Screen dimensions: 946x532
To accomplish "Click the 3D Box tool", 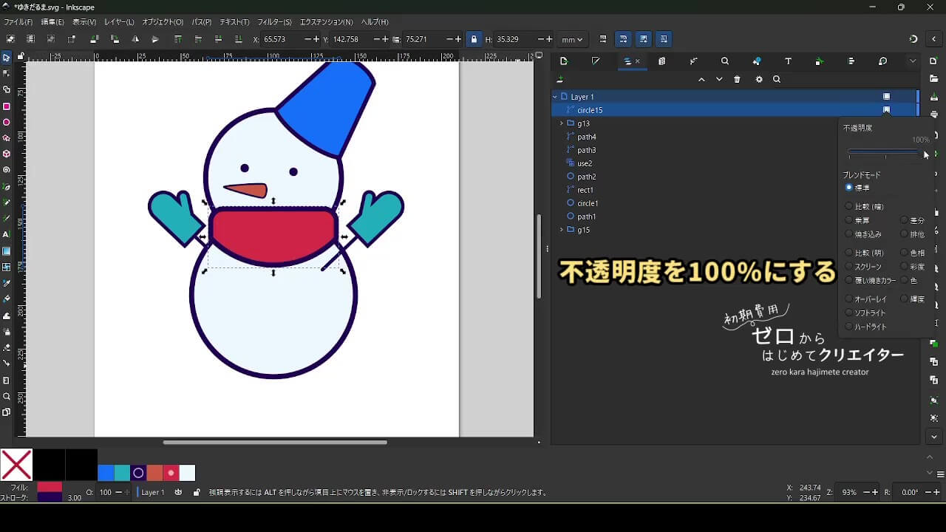I will pyautogui.click(x=7, y=154).
